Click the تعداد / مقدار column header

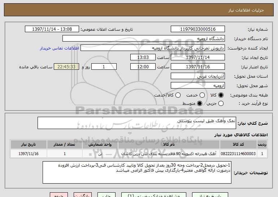pos(65,145)
